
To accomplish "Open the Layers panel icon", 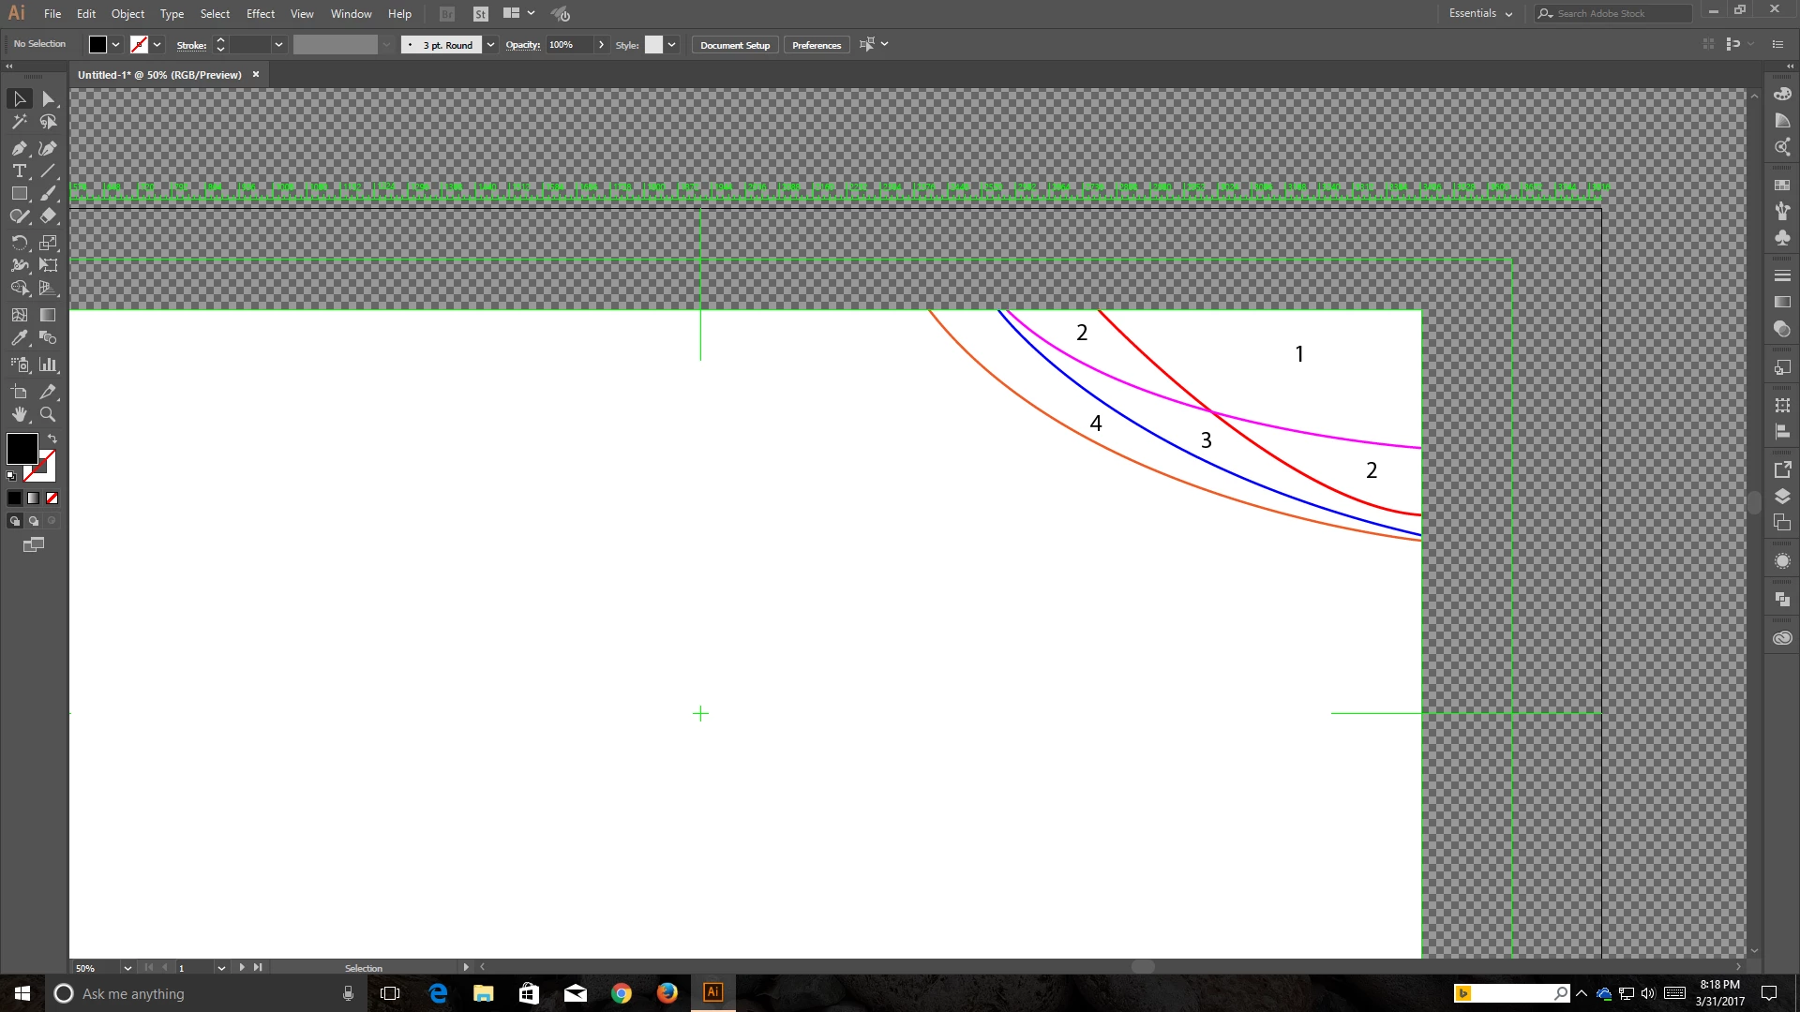I will (1782, 497).
